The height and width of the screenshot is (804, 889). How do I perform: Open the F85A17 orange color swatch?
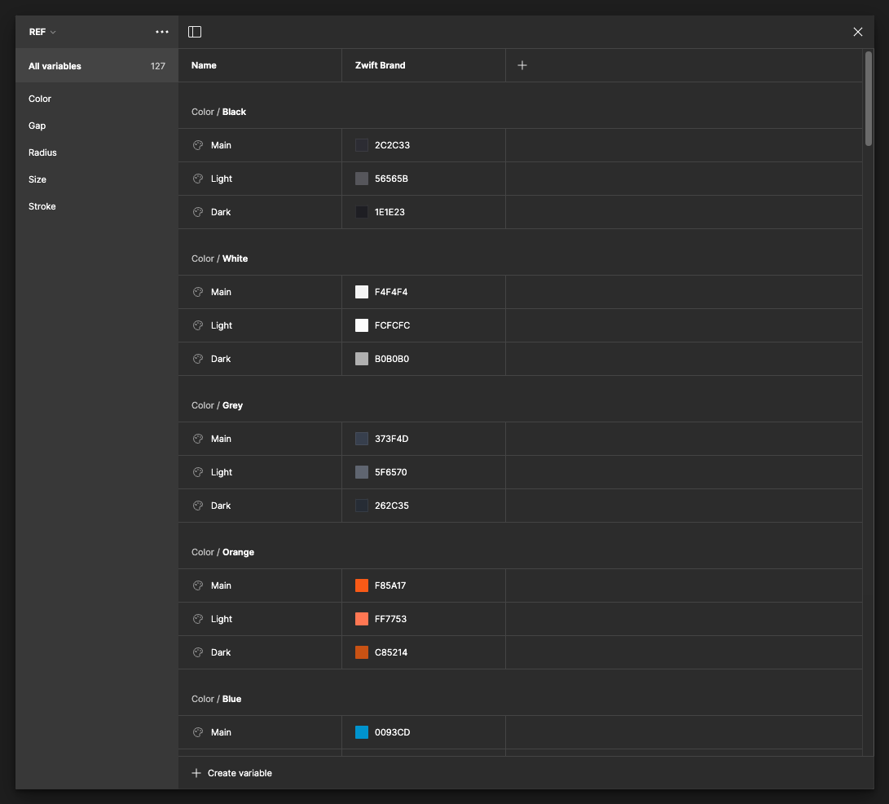click(362, 585)
